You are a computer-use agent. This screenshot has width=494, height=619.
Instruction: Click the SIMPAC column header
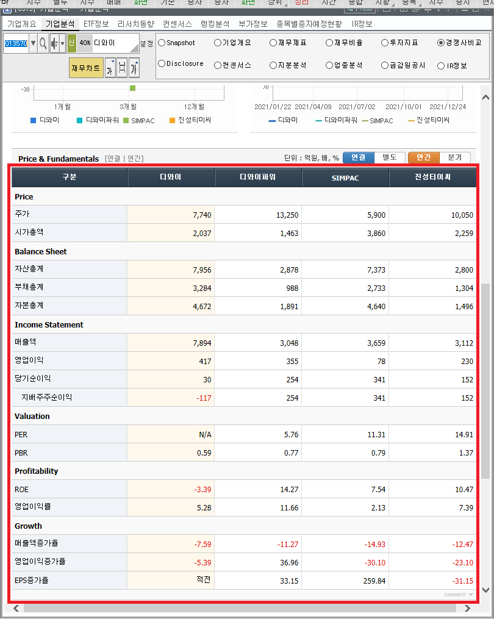[x=346, y=177]
